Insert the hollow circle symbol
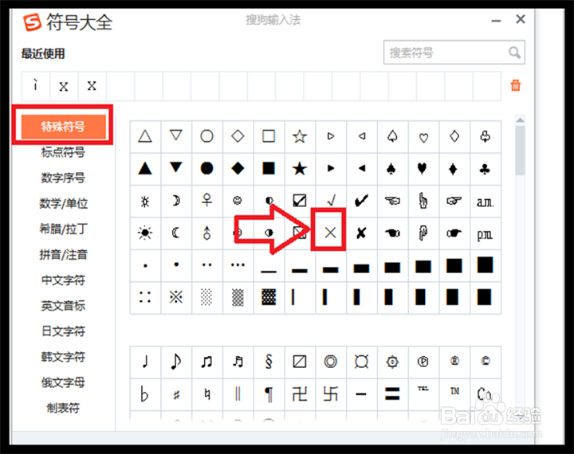This screenshot has width=574, height=454. [x=206, y=136]
